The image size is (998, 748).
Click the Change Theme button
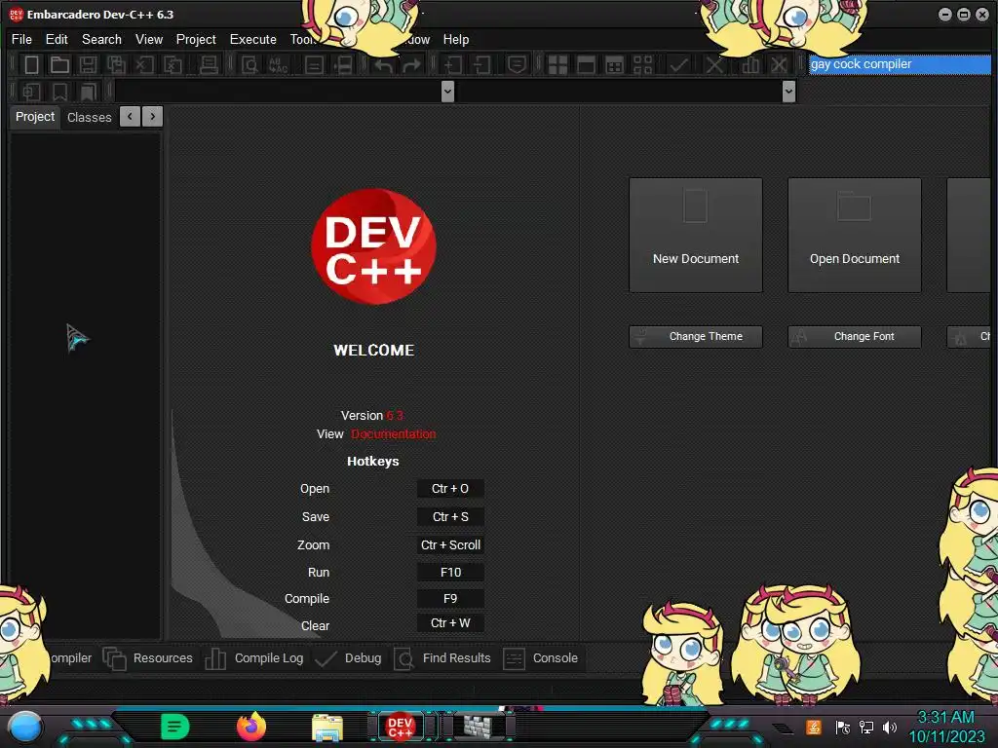point(696,336)
